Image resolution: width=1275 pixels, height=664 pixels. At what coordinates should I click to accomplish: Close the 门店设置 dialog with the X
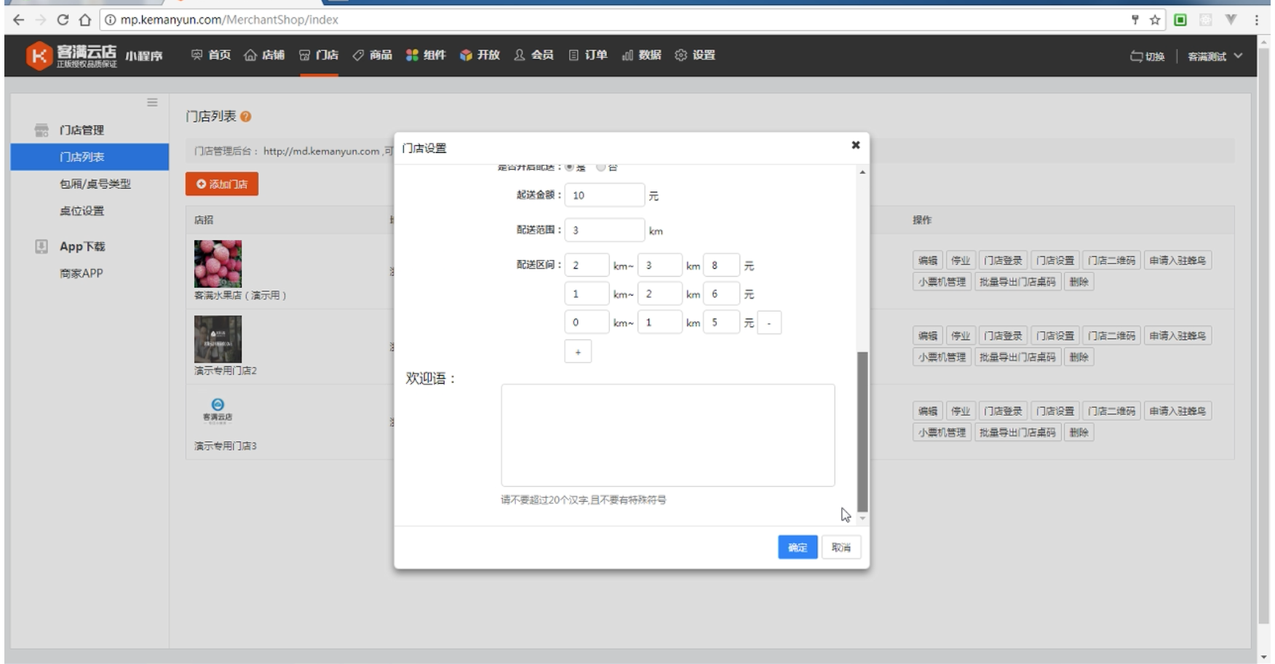point(856,145)
